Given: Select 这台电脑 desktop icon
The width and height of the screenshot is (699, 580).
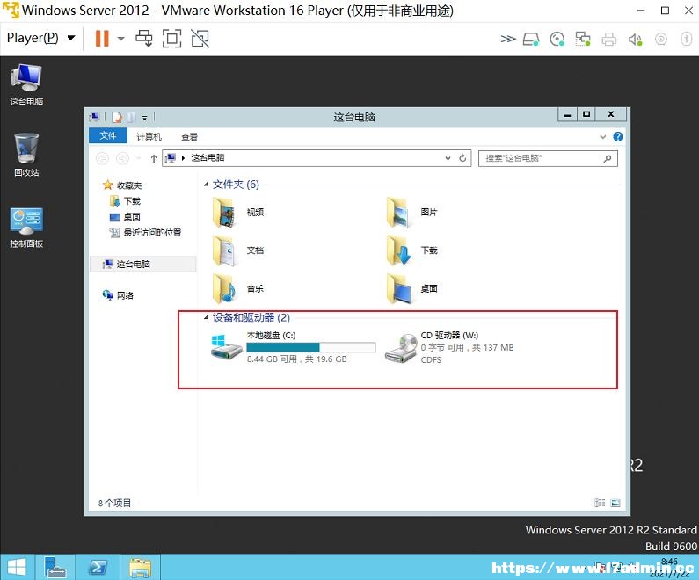Looking at the screenshot, I should coord(26,85).
